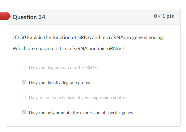Click the red arrow marker beside Question 24
This screenshot has height=132, width=186.
pyautogui.click(x=5, y=17)
